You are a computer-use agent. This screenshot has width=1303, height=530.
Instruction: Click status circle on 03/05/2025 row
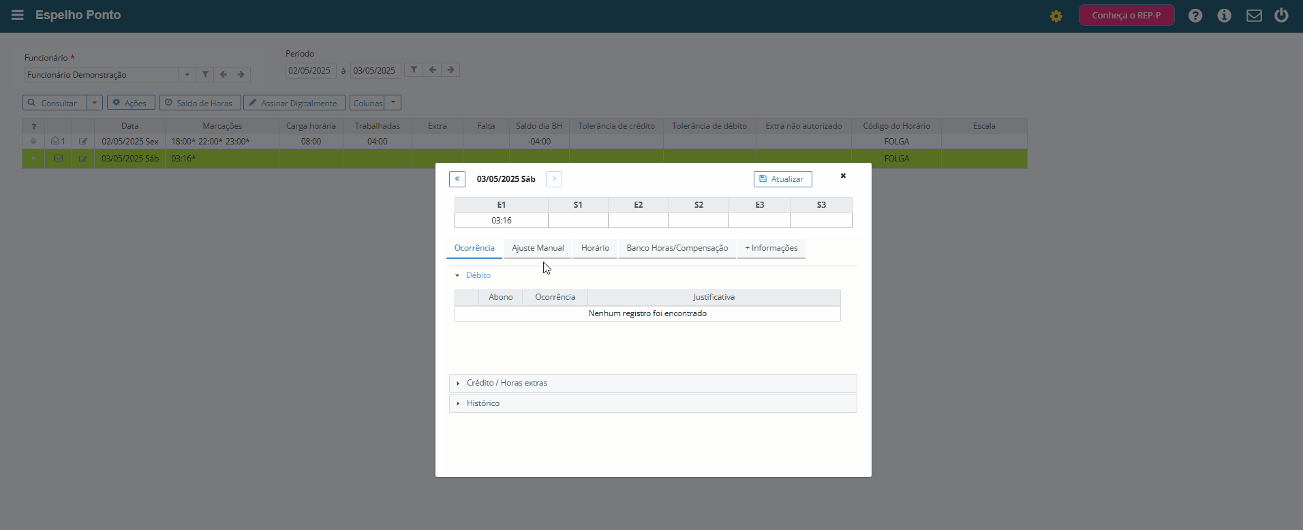tap(33, 158)
